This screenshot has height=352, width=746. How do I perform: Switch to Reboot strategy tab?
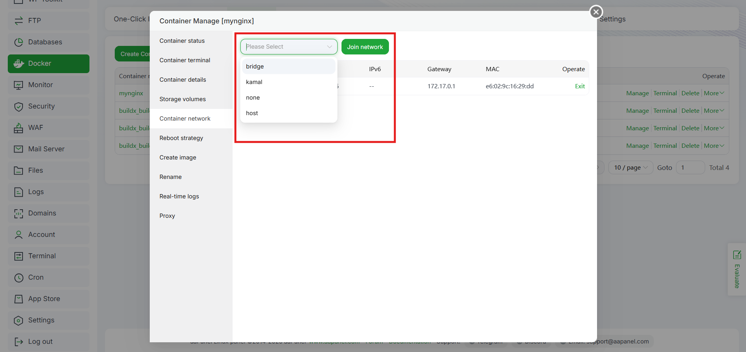(x=191, y=138)
